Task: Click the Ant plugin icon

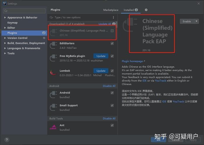Action: 53,127
